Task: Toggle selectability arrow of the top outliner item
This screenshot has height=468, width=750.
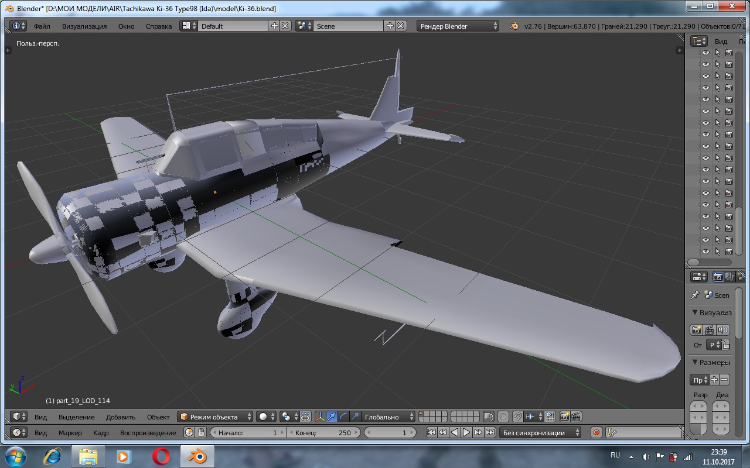Action: point(717,53)
